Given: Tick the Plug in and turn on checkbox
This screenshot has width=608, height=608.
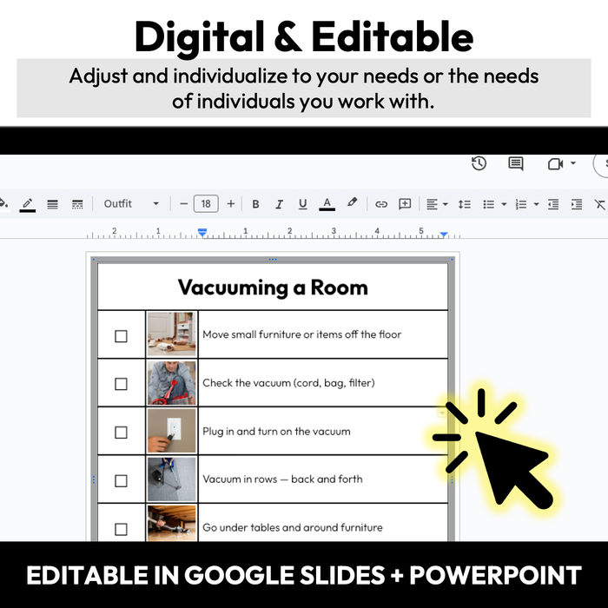Looking at the screenshot, I should tap(121, 432).
